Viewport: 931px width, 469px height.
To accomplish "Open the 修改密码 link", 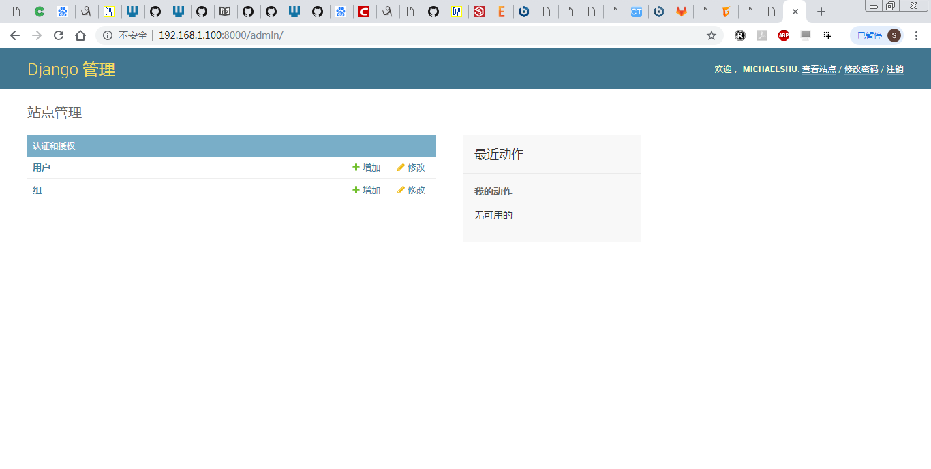I will [x=861, y=69].
